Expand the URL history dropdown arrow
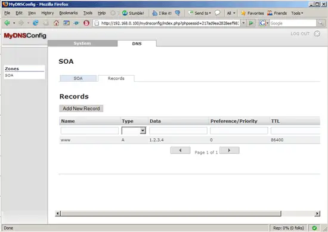Viewport: 328px width, 232px height. click(243, 23)
